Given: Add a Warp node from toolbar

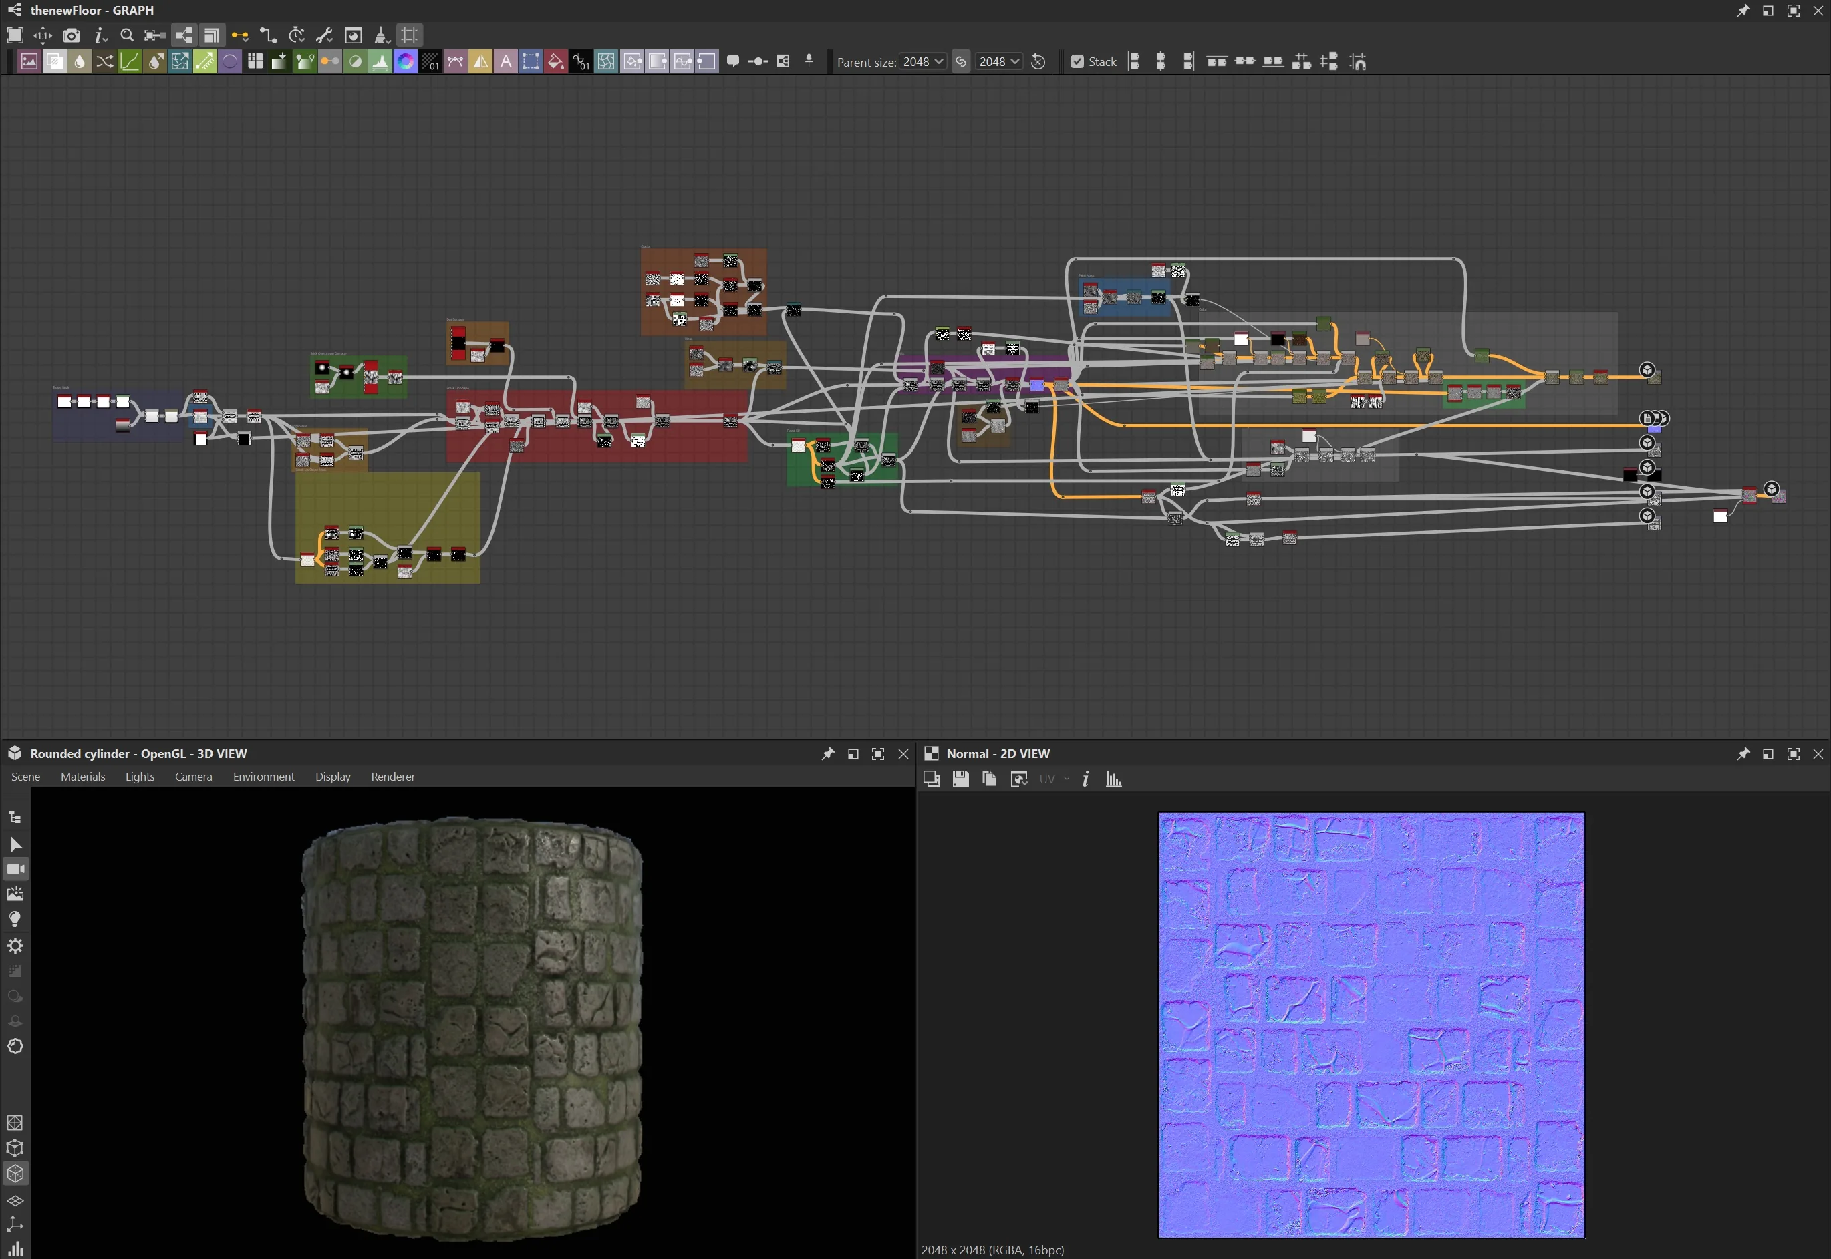Looking at the screenshot, I should click(x=606, y=61).
